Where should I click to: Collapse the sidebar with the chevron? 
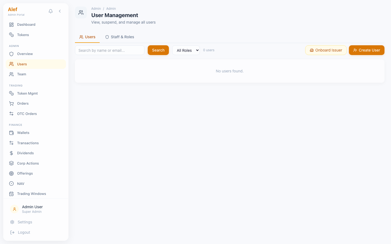click(x=60, y=11)
